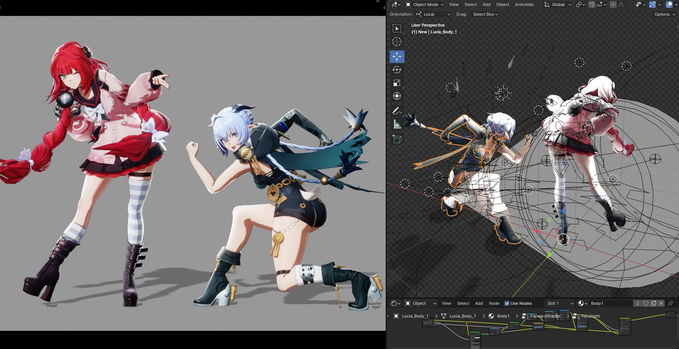Open the Drag Select Box dropdown
679x349 pixels.
coord(485,14)
